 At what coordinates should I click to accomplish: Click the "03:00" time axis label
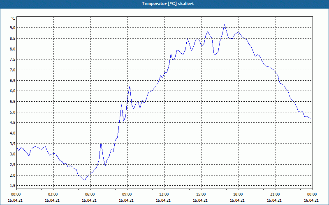pyautogui.click(x=53, y=194)
